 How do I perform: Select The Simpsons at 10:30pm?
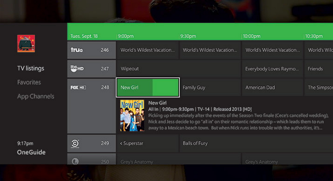pyautogui.click(x=319, y=88)
